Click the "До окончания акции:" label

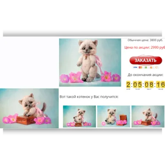click(x=145, y=75)
